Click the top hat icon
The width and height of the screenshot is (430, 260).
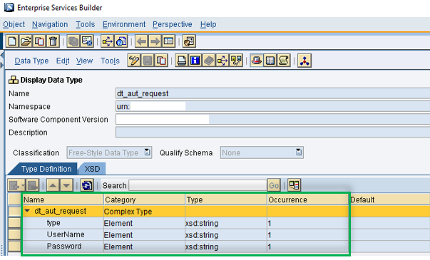(x=257, y=61)
